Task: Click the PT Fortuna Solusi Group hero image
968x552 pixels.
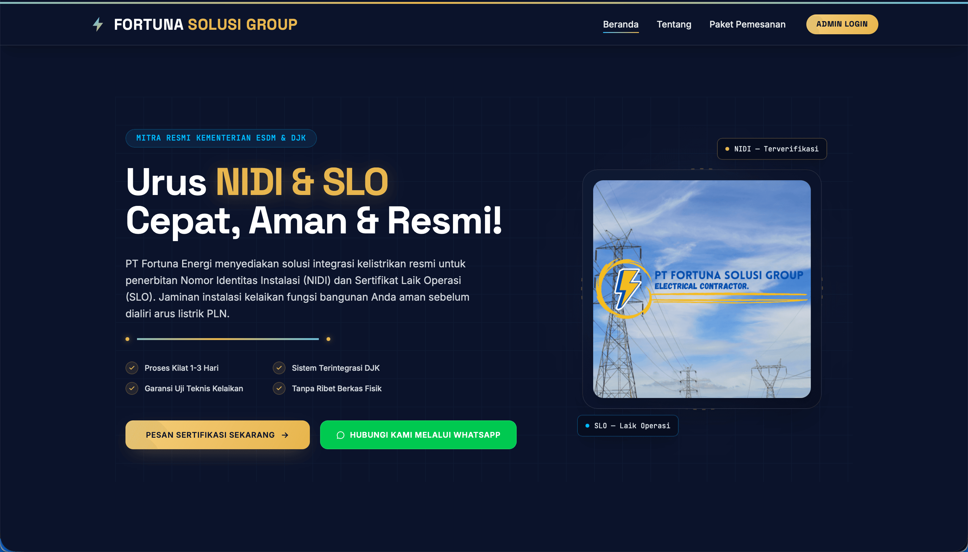Action: click(702, 289)
